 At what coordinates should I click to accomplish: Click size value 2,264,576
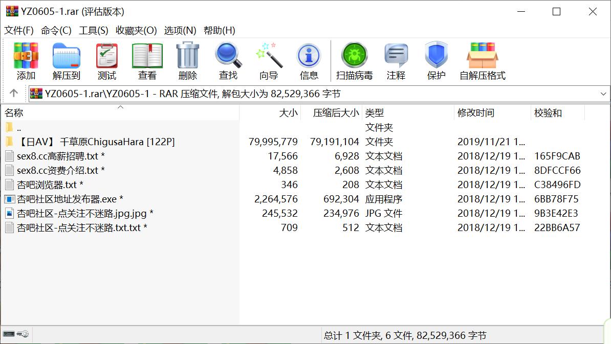point(276,199)
